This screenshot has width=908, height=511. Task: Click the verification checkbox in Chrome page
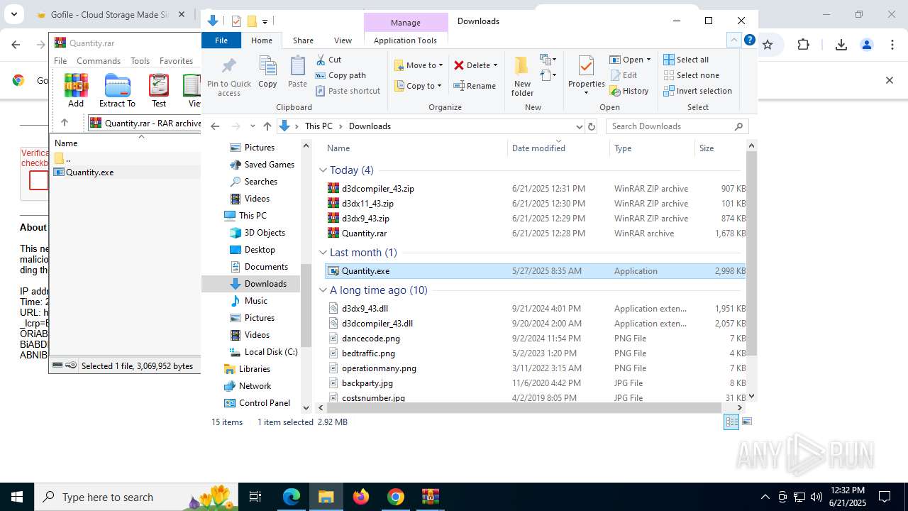point(38,181)
